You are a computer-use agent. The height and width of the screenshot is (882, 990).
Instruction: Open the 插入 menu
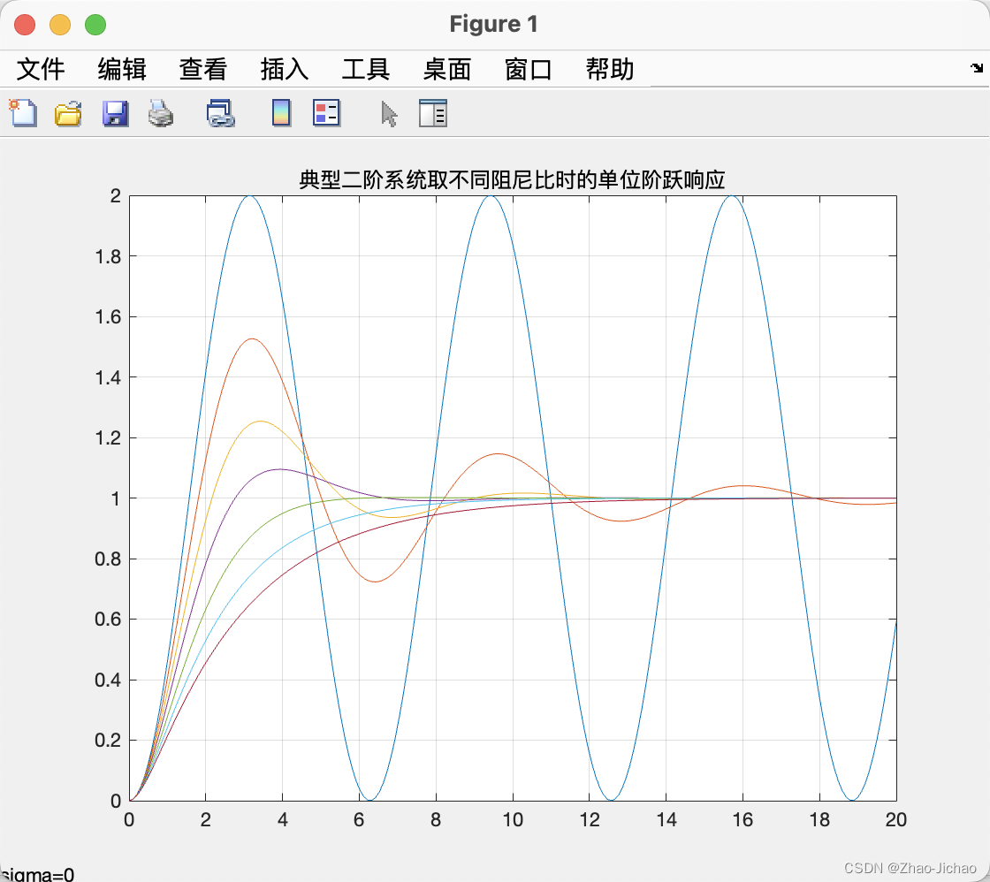point(285,69)
